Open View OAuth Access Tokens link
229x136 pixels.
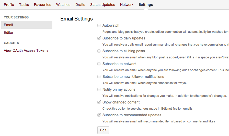(26, 50)
